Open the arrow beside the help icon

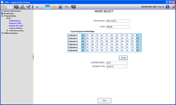170,7
